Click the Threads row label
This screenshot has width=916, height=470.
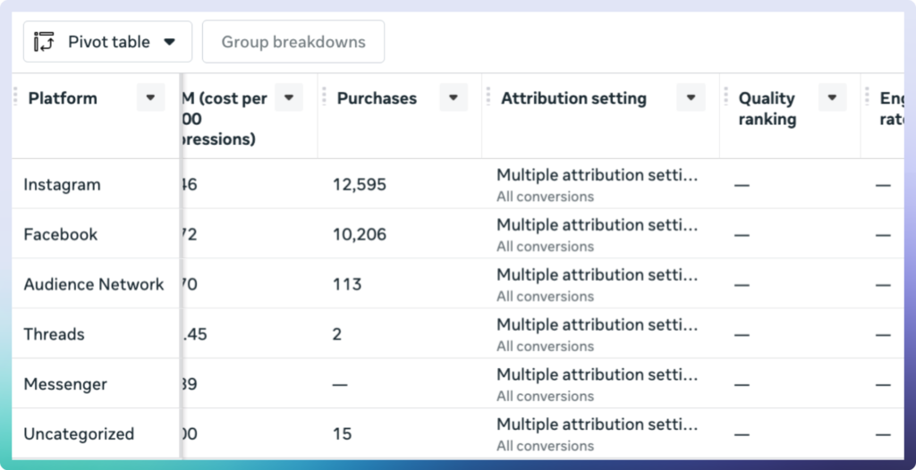pos(54,334)
